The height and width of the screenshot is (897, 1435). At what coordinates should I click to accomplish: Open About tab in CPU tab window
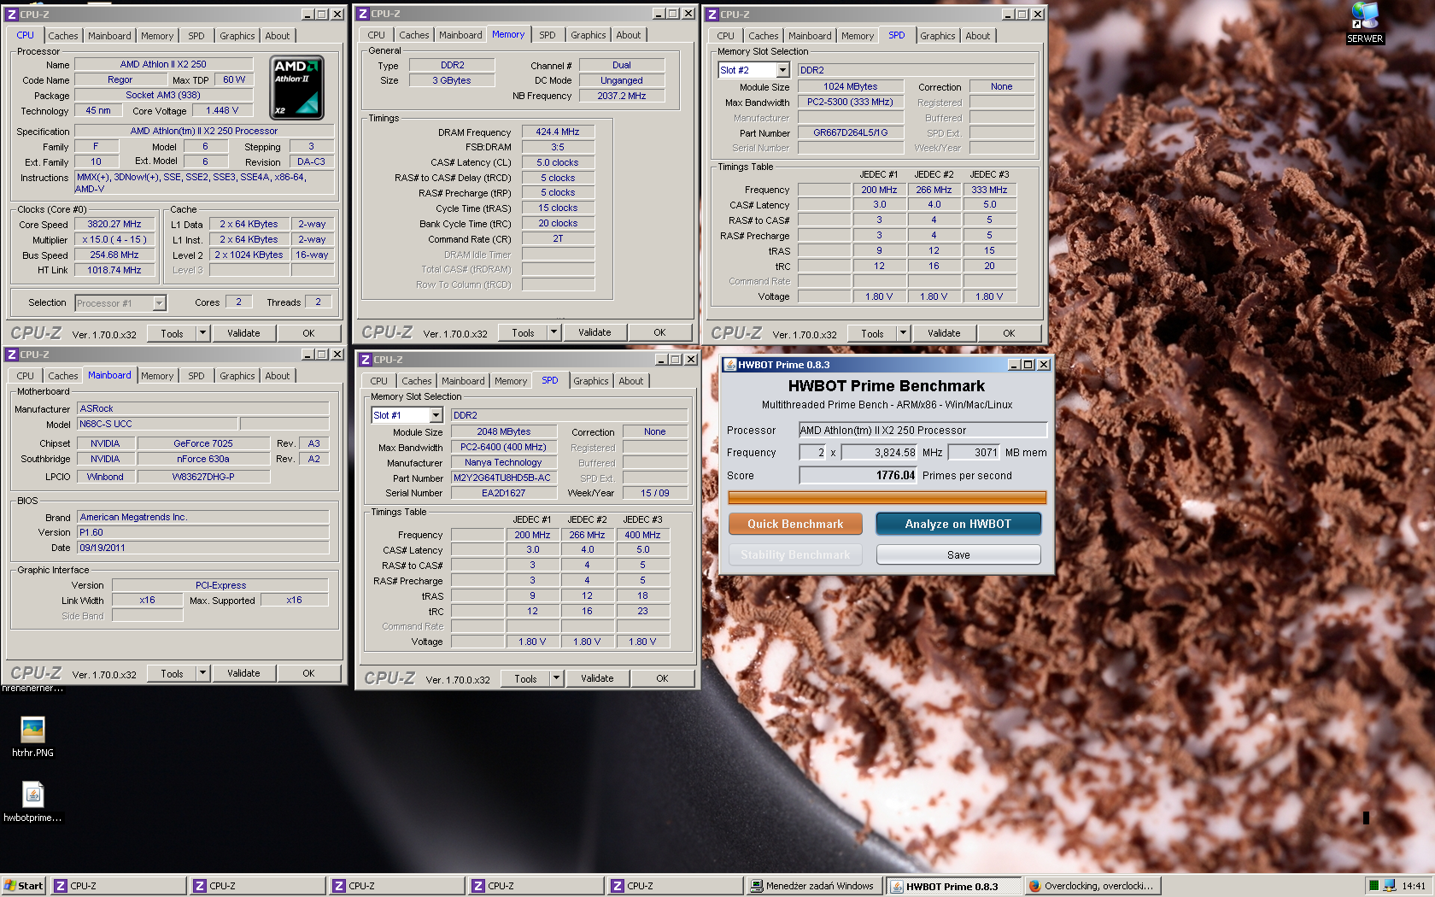278,36
